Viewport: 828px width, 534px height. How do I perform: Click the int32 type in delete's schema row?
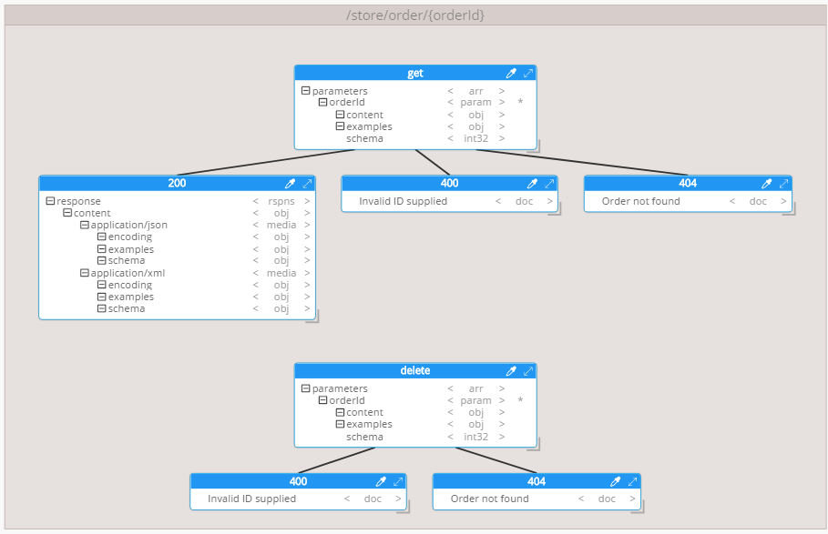475,437
